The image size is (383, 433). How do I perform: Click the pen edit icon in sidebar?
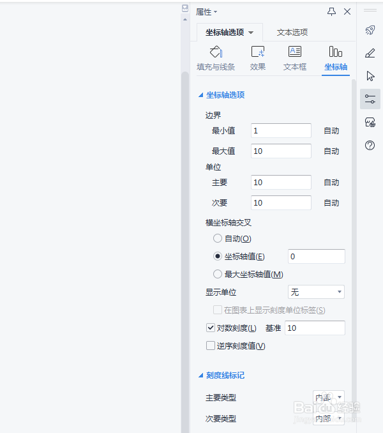(370, 53)
